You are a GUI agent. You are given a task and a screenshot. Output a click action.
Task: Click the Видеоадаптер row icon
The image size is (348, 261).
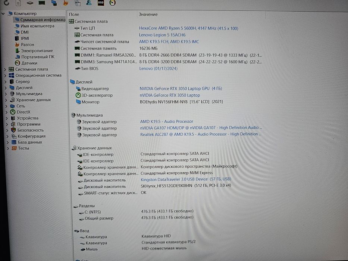(x=78, y=89)
